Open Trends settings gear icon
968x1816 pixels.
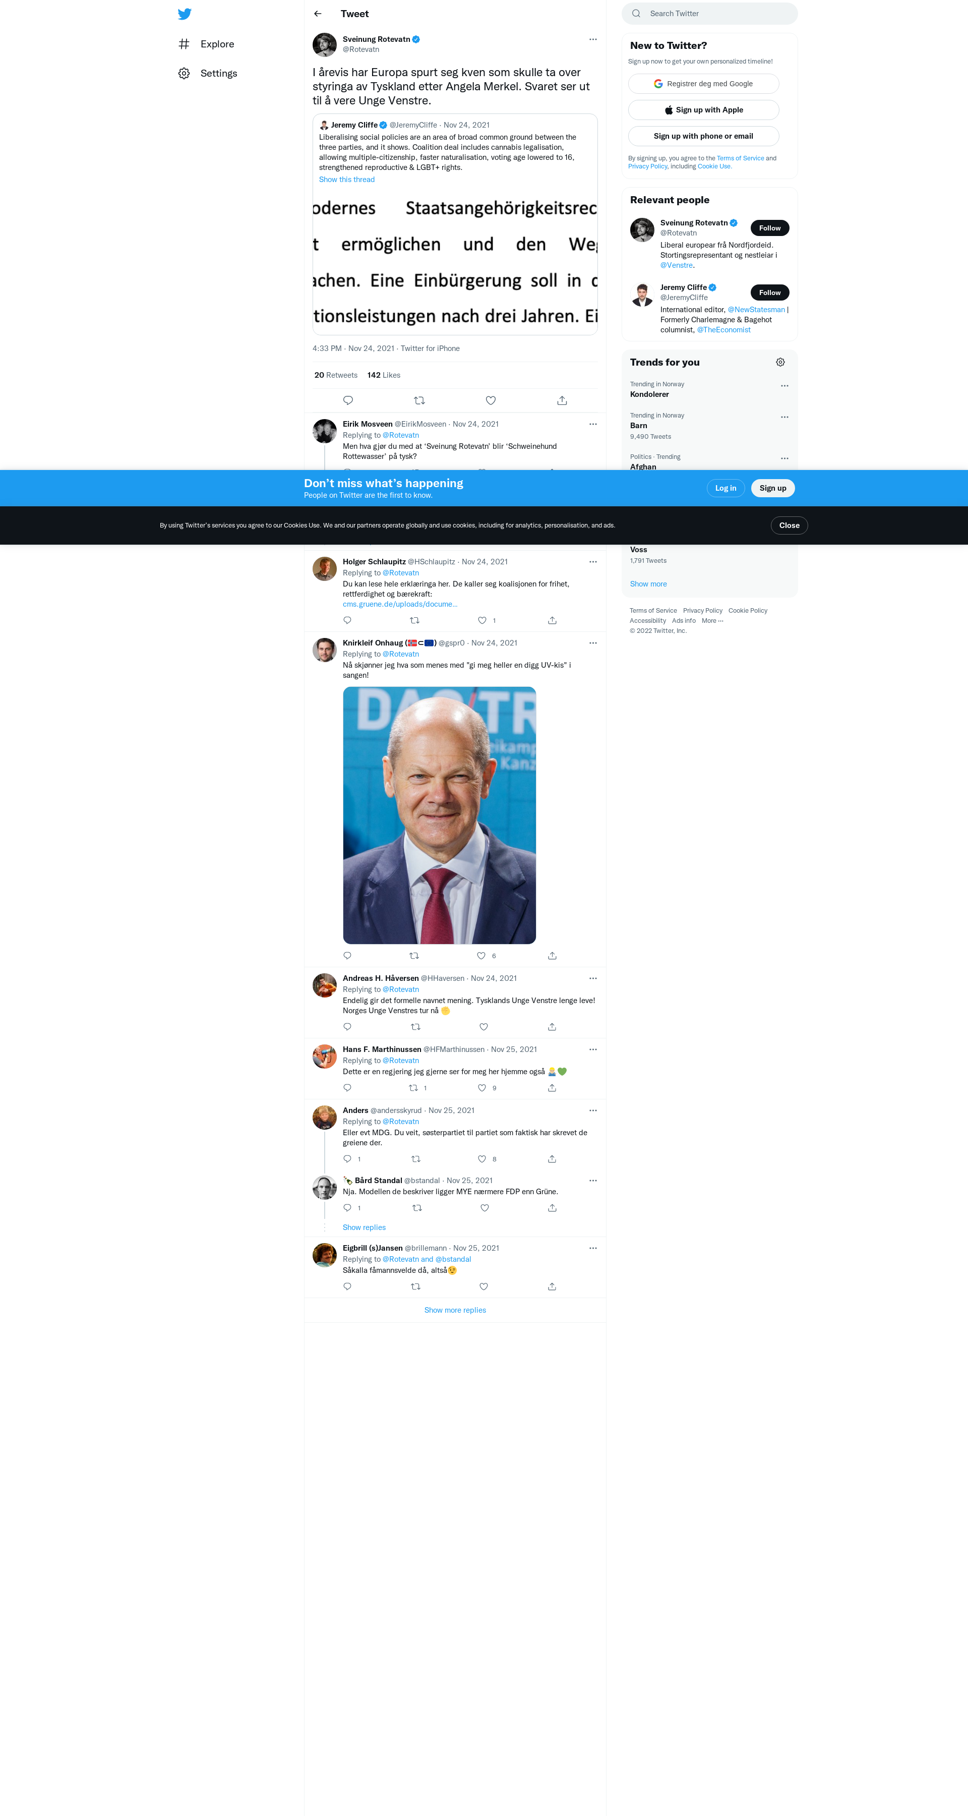click(780, 363)
